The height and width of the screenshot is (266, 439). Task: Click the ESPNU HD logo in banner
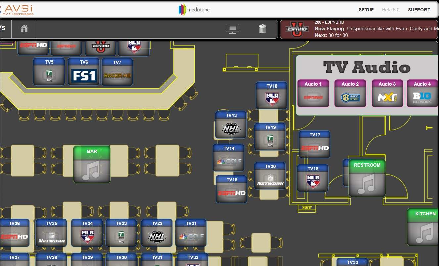(x=297, y=29)
